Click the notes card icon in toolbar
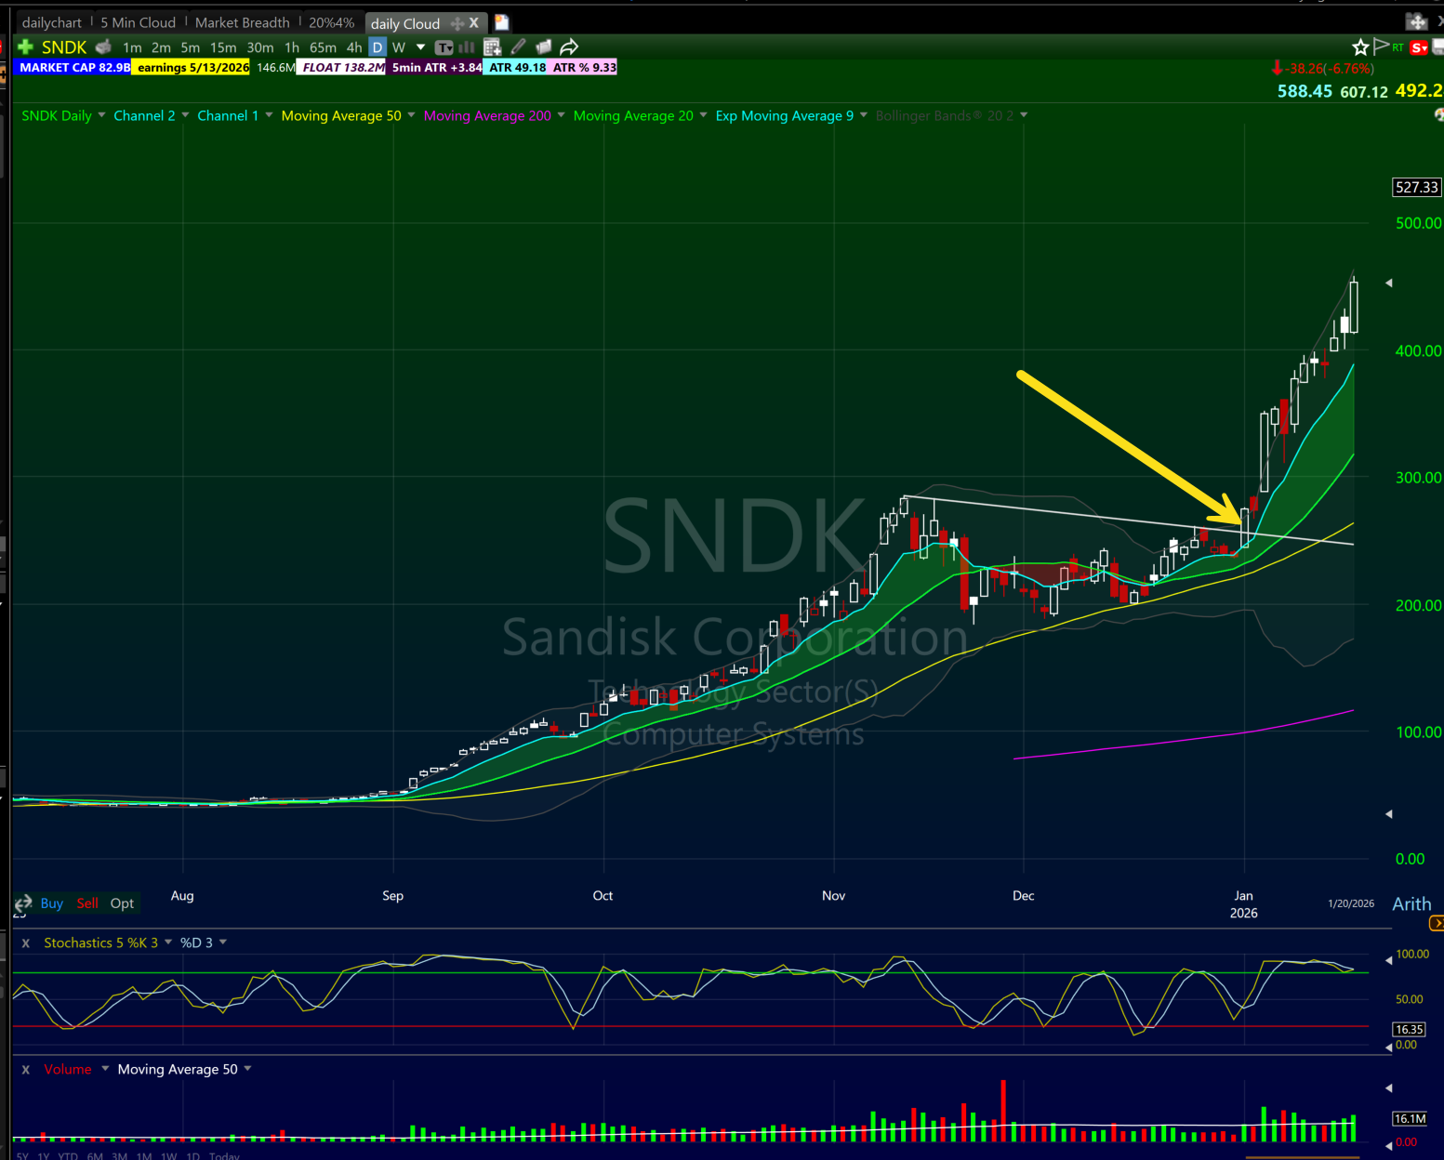Viewport: 1444px width, 1160px height. 544,46
